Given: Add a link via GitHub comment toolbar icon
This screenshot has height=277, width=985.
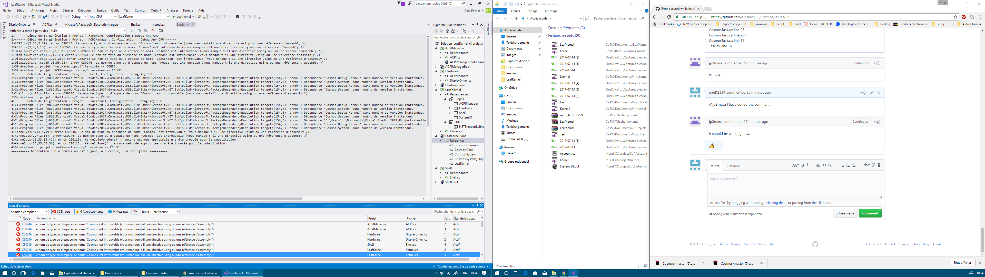Looking at the screenshot, I should click(x=830, y=165).
